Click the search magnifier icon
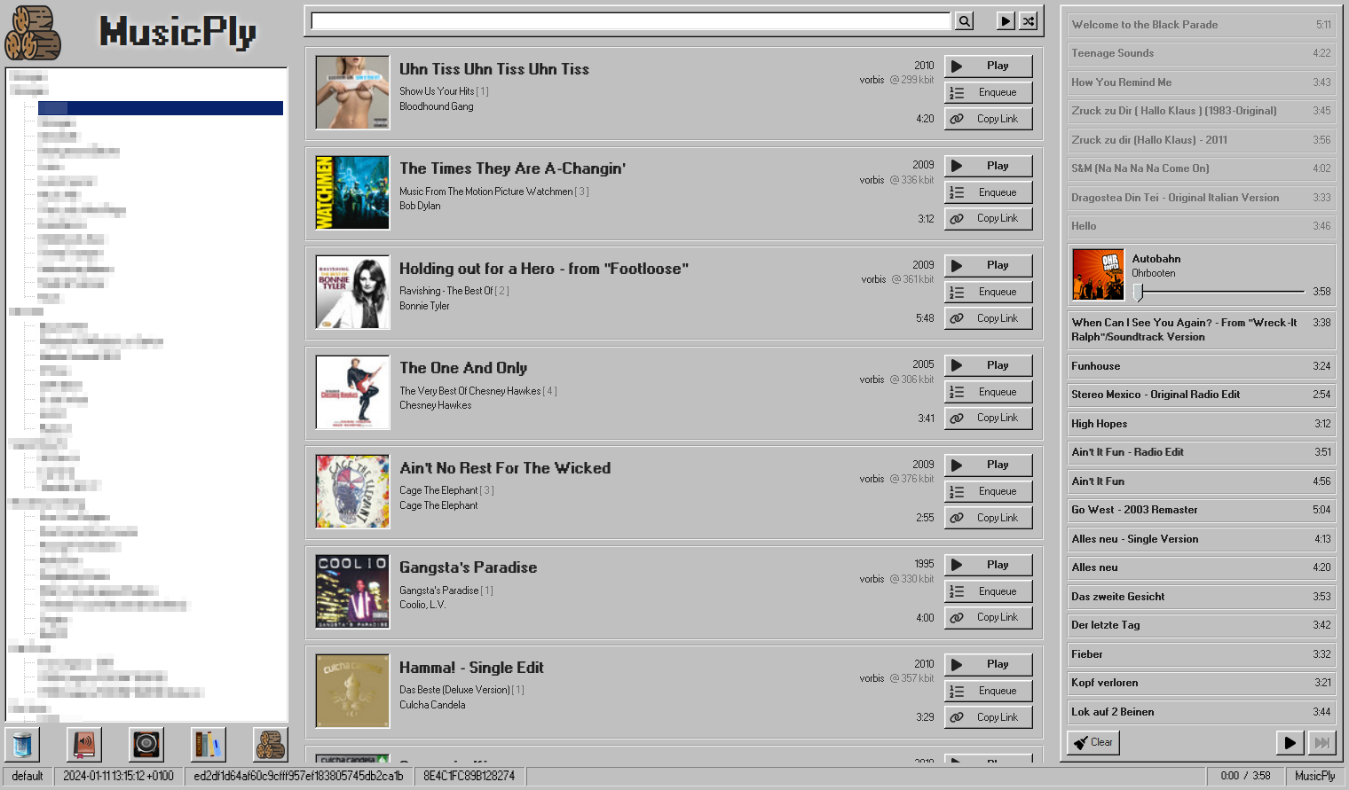1349x790 pixels. pyautogui.click(x=964, y=21)
